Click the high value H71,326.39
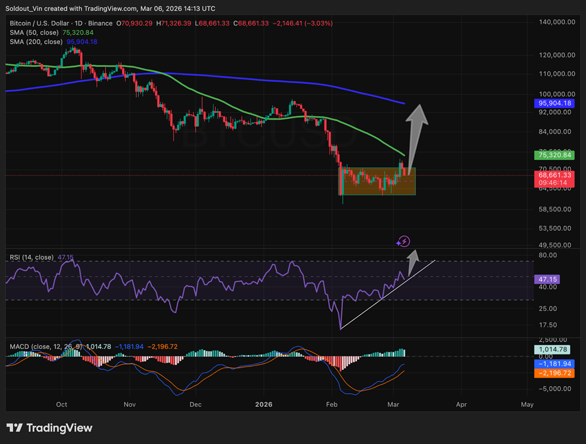 pyautogui.click(x=174, y=23)
